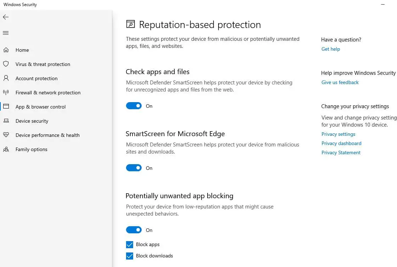
Task: Go to the Privacy dashboard link
Action: (341, 144)
